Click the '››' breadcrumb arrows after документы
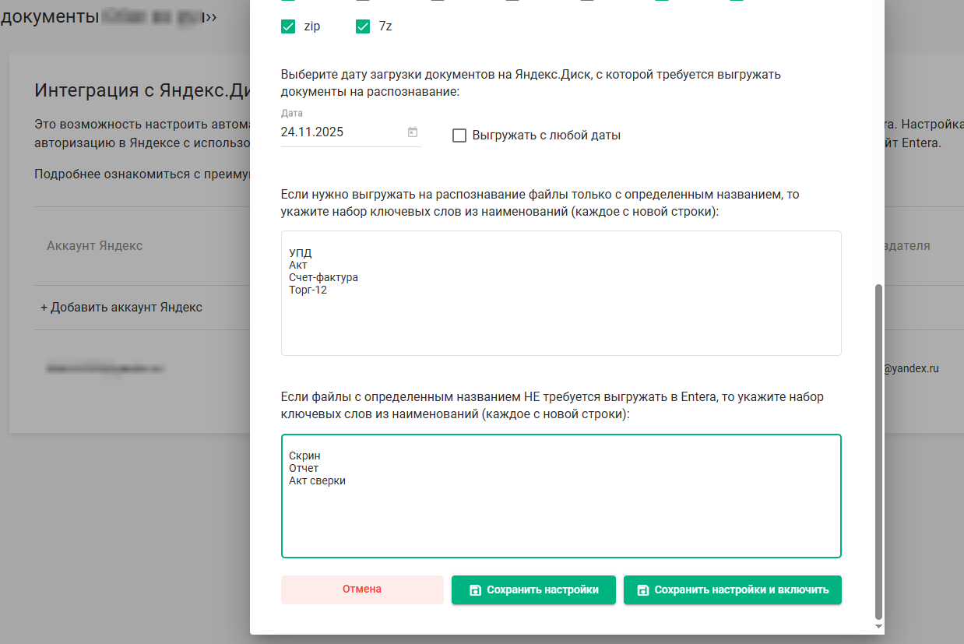The width and height of the screenshot is (964, 644). (x=210, y=16)
